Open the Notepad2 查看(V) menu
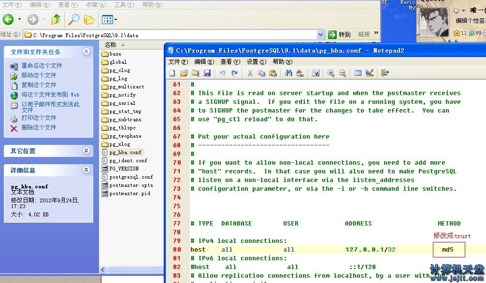The image size is (486, 283). click(230, 62)
